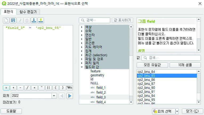This screenshot has width=204, height=115.
Task: Click the 10개 샘플 button
Action: tap(185, 65)
